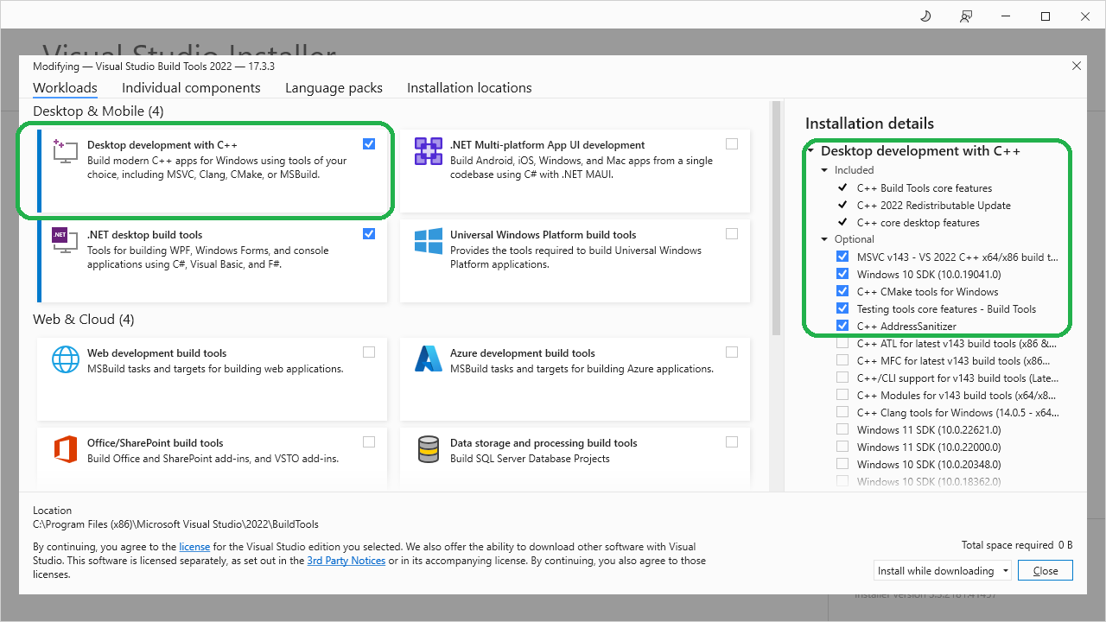Image resolution: width=1106 pixels, height=622 pixels.
Task: Click the Data storage and processing database icon
Action: [429, 448]
